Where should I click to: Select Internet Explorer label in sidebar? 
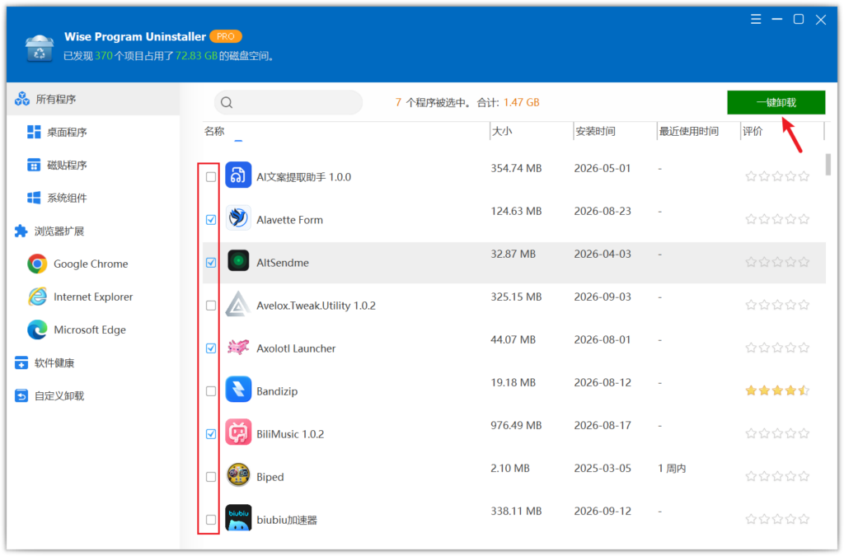(x=93, y=297)
